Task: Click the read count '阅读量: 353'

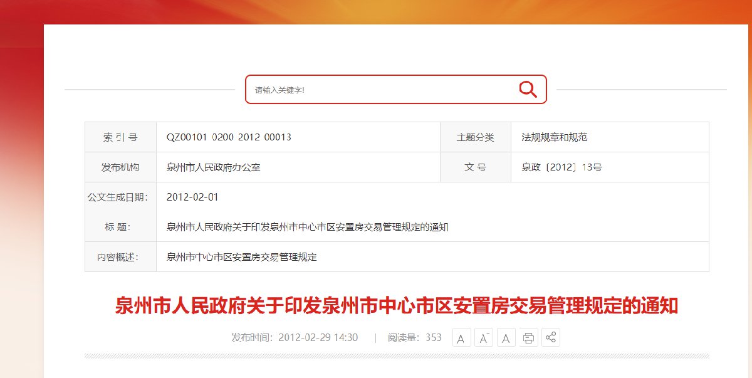Action: [x=414, y=338]
